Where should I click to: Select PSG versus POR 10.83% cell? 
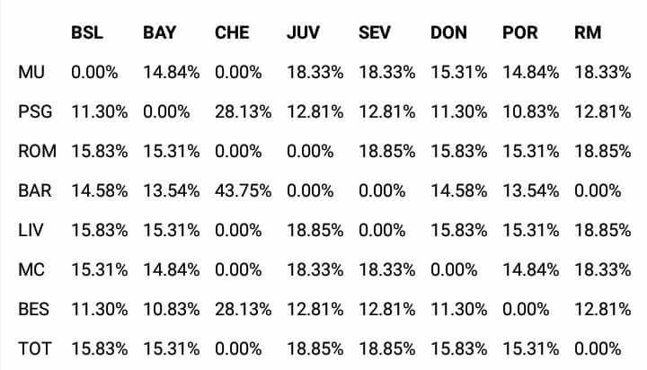(x=531, y=111)
